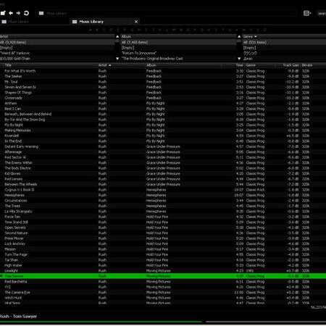The height and width of the screenshot is (326, 326).
Task: Select All (9,928 items) in Artist filter
Action: (57, 42)
